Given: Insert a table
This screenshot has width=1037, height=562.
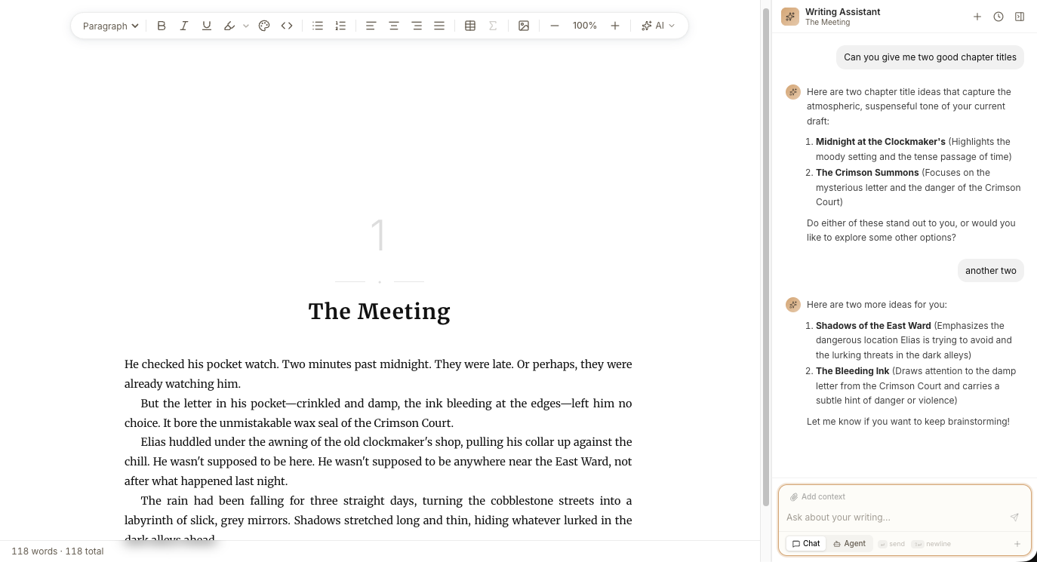Looking at the screenshot, I should (x=470, y=26).
